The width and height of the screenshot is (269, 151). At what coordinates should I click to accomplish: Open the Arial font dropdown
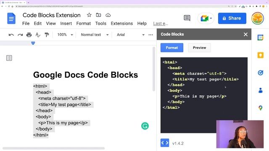(130, 35)
